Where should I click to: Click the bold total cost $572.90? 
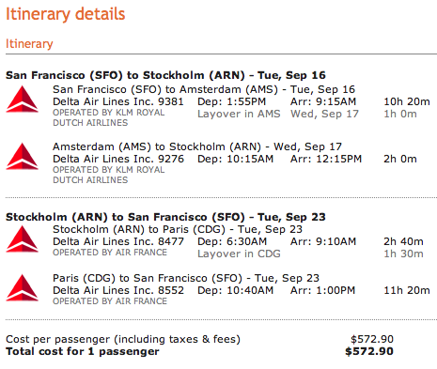369,351
